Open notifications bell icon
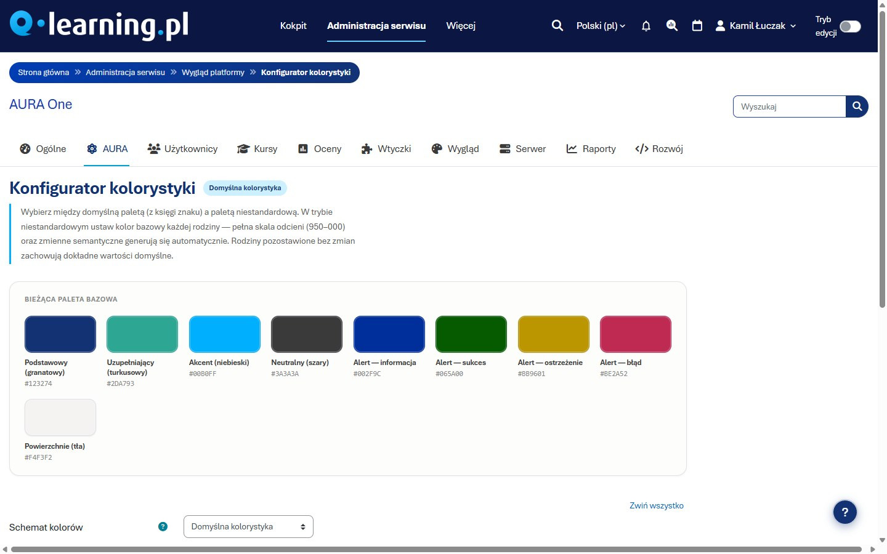 [x=646, y=26]
